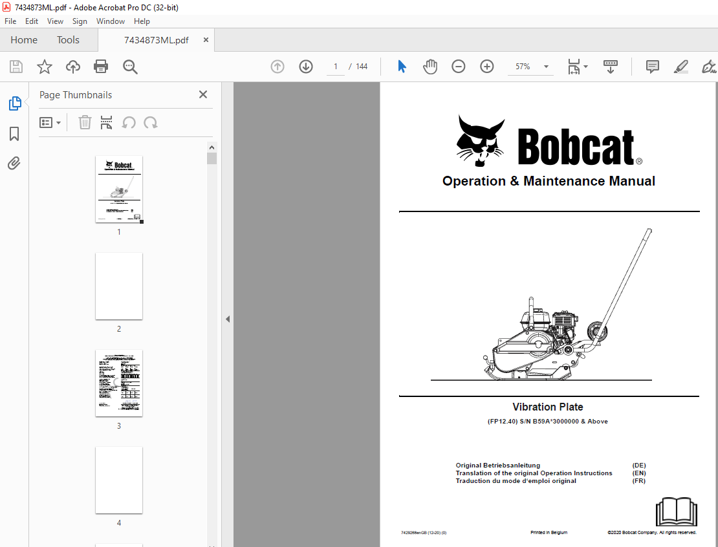The image size is (718, 547).
Task: Activate the Hand pan tool
Action: (x=430, y=67)
